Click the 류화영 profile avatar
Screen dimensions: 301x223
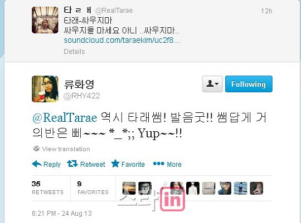click(45, 89)
